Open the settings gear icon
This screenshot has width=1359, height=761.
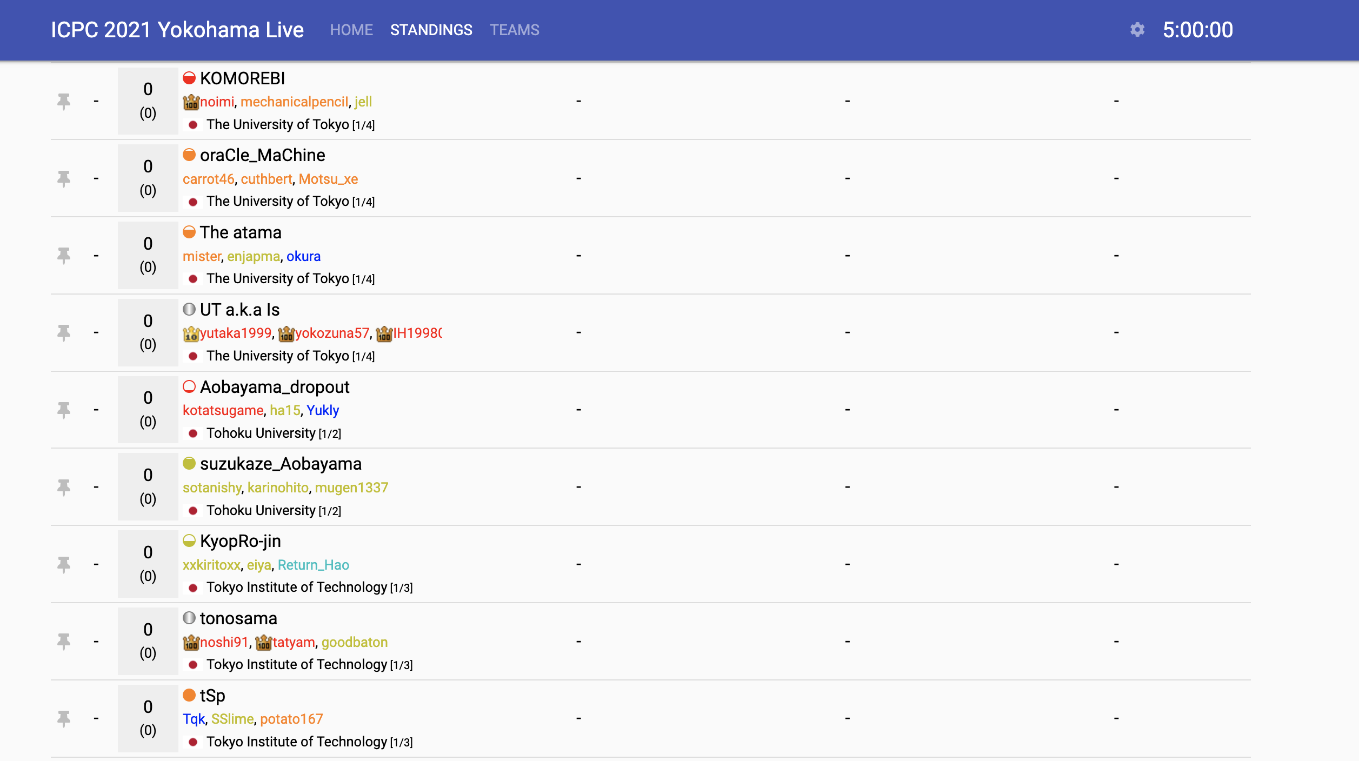tap(1137, 30)
